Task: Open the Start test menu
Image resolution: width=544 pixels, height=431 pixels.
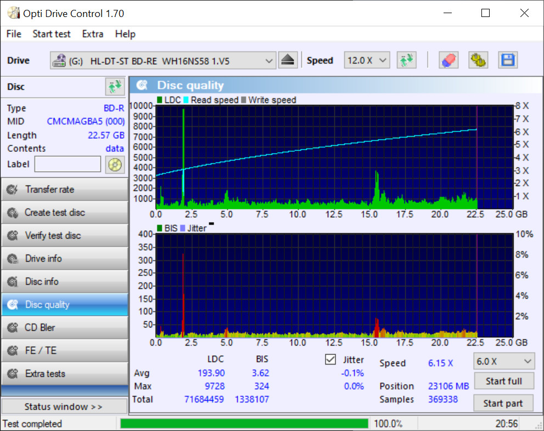Action: click(x=52, y=34)
